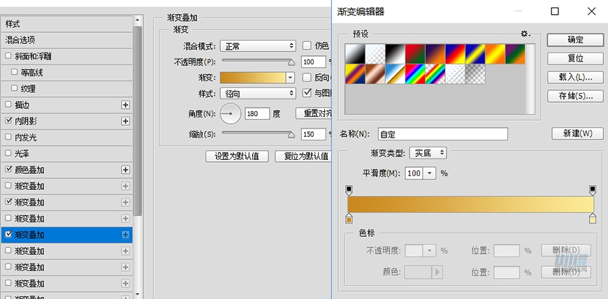Select the left opacity stop above gradient bar
The height and width of the screenshot is (299, 608).
coord(349,189)
